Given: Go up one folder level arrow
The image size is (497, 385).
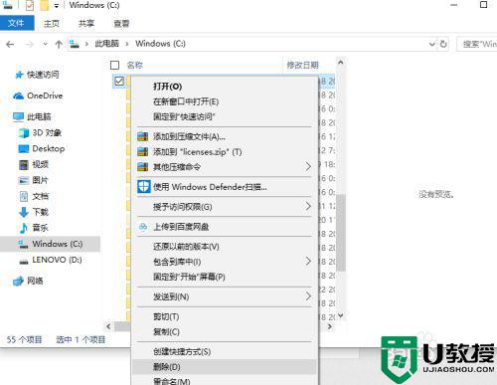Looking at the screenshot, I should pyautogui.click(x=59, y=44).
